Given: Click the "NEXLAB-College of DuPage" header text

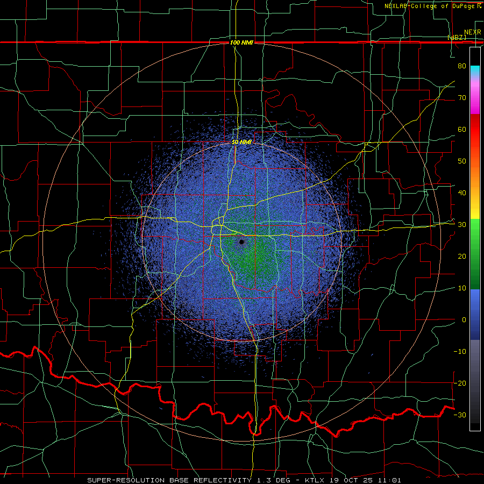Looking at the screenshot, I should coord(430,6).
